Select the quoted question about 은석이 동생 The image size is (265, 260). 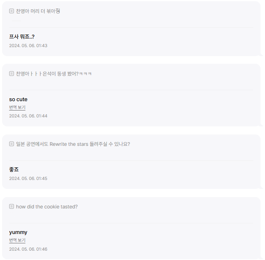(54, 74)
